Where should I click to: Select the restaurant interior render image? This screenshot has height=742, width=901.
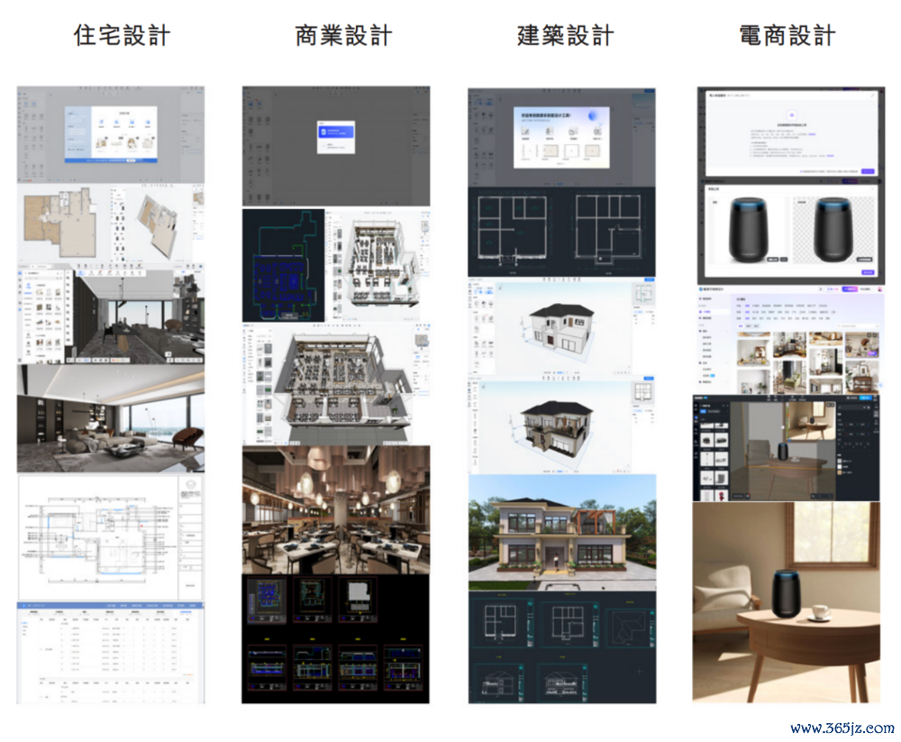(335, 509)
